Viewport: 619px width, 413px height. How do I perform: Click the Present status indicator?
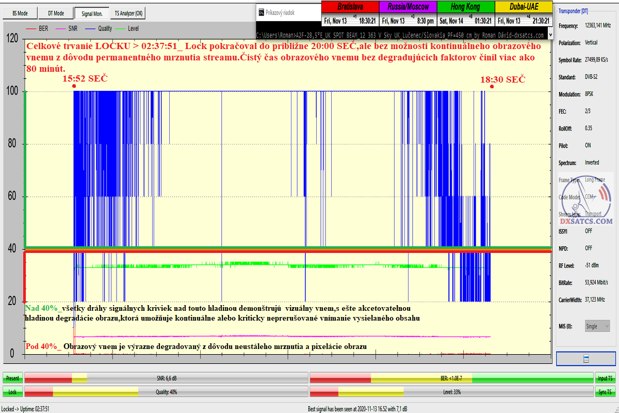pyautogui.click(x=12, y=378)
